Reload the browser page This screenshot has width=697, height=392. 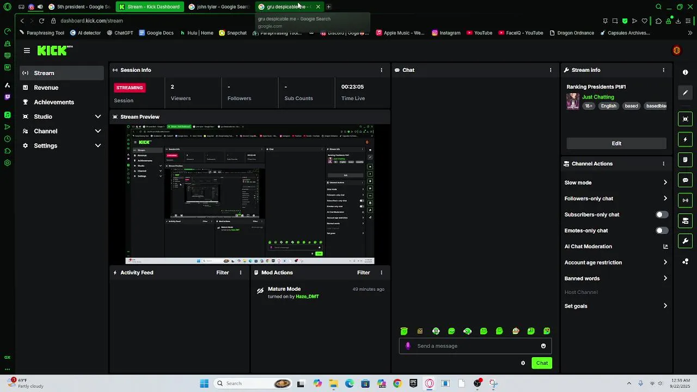coord(41,21)
